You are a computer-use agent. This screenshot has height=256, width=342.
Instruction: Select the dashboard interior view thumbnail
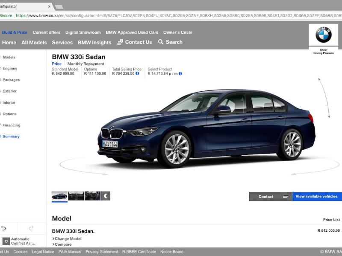(76, 196)
